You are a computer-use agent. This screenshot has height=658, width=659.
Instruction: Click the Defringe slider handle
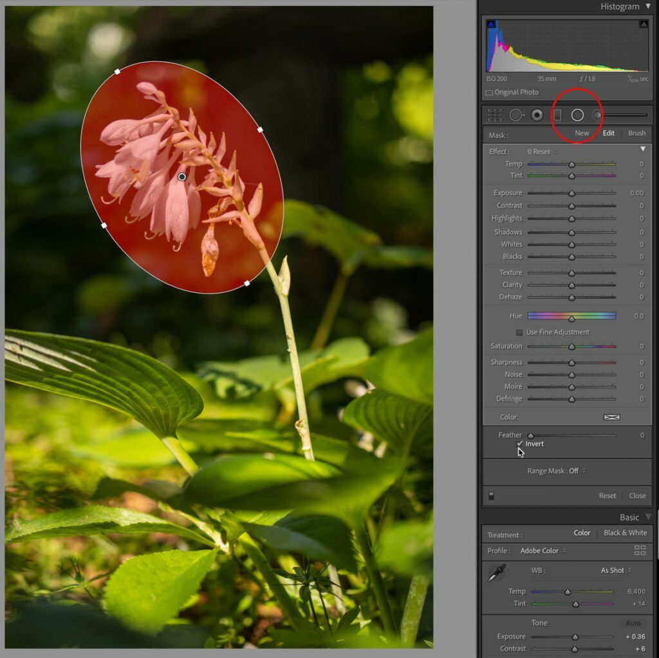point(571,399)
